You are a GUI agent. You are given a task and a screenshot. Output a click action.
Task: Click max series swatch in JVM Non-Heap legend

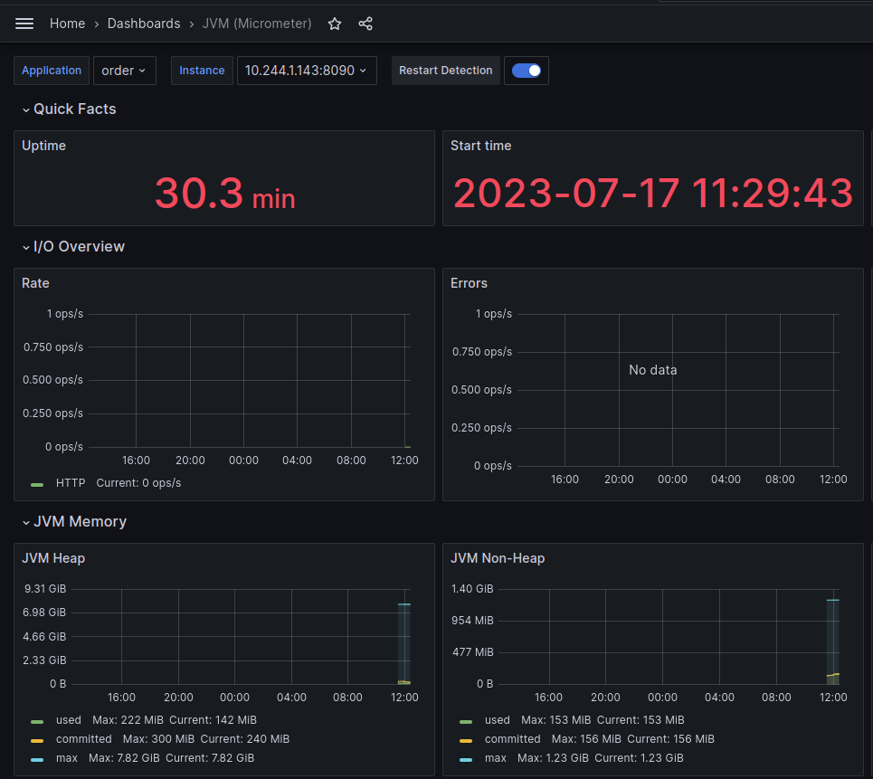(x=466, y=758)
